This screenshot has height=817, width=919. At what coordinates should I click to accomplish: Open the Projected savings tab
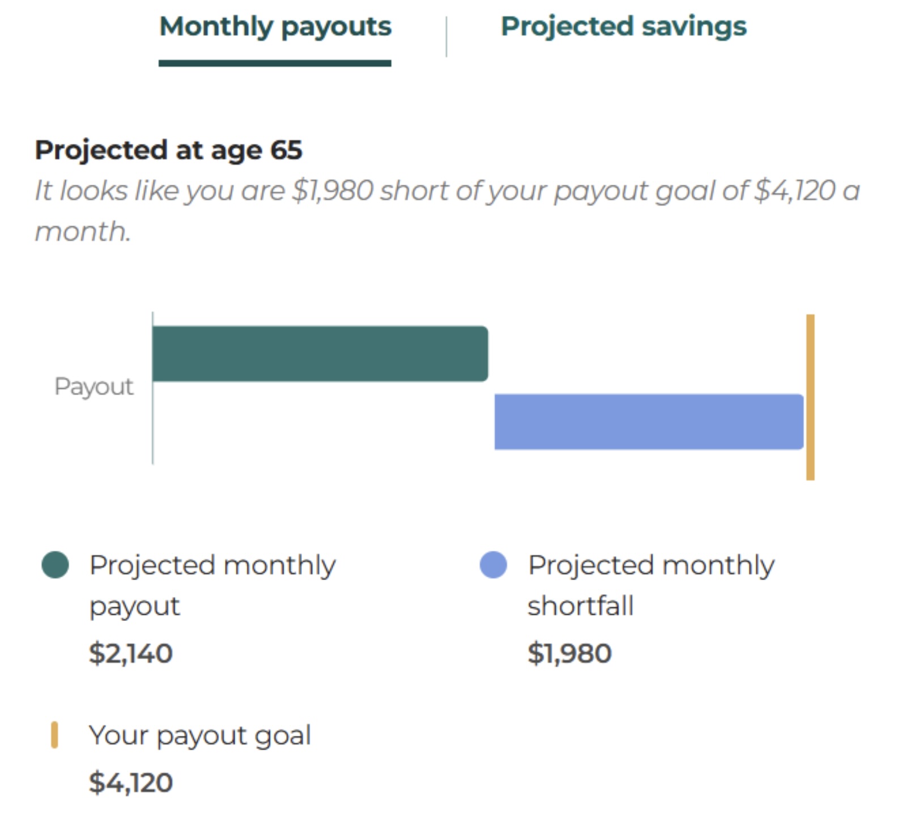(x=623, y=27)
